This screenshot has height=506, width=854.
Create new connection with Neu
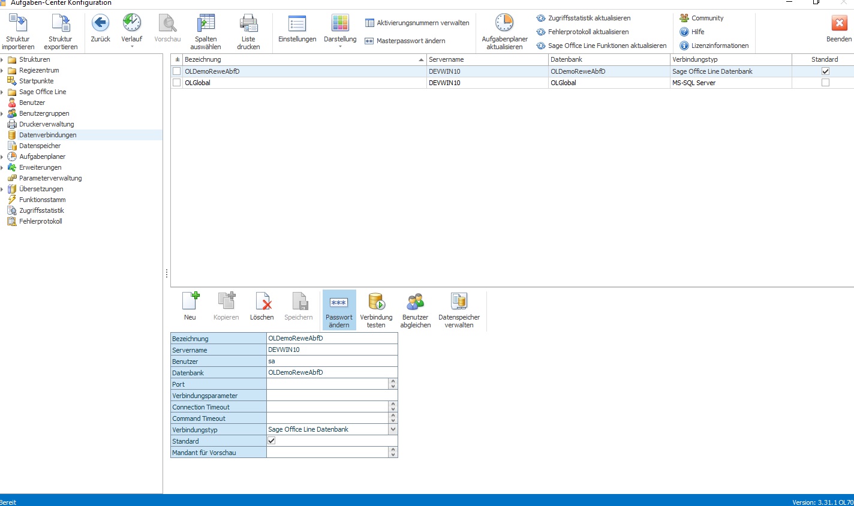pyautogui.click(x=190, y=306)
